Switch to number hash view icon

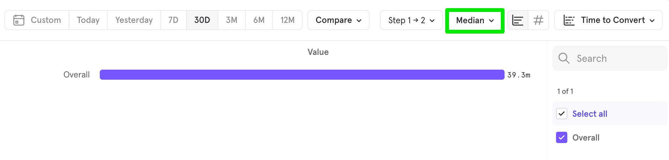click(538, 20)
